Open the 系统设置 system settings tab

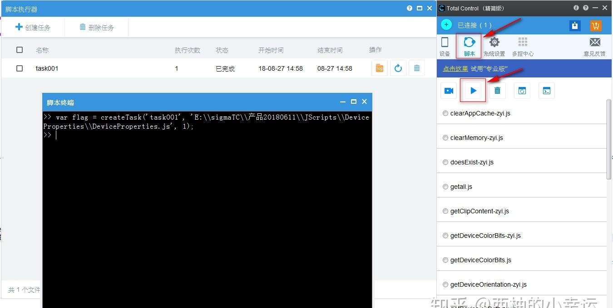pos(494,47)
